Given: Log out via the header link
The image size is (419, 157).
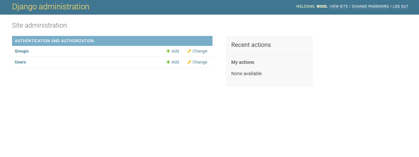Looking at the screenshot, I should coord(401,6).
